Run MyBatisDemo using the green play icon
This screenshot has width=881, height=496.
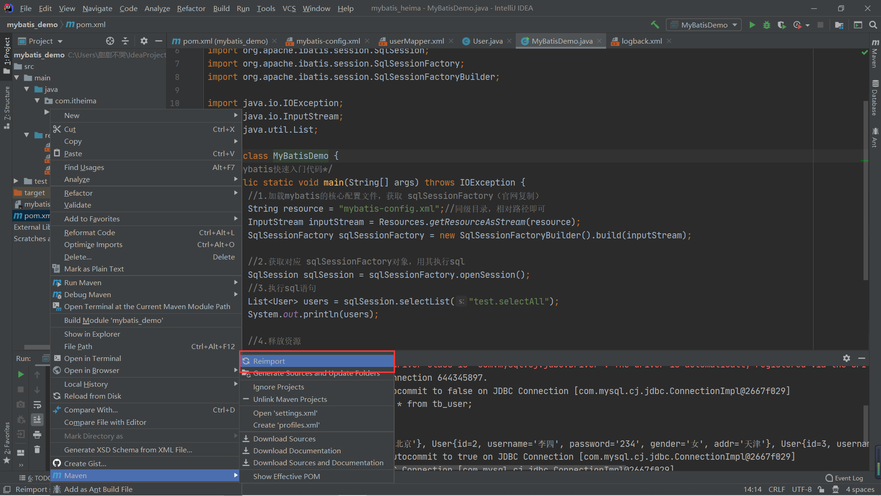click(752, 25)
